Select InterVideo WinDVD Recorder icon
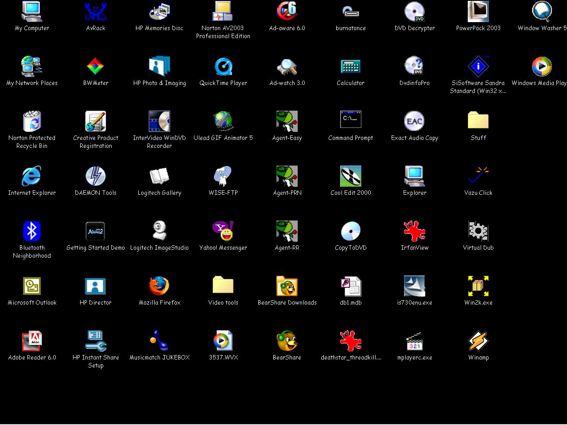Viewport: 567px width, 425px height. (x=159, y=121)
